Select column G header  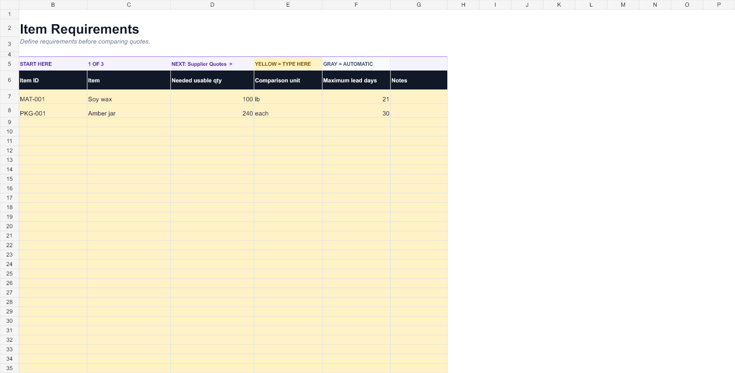[419, 5]
